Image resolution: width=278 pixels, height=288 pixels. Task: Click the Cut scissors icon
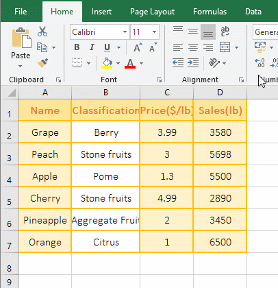tap(42, 32)
